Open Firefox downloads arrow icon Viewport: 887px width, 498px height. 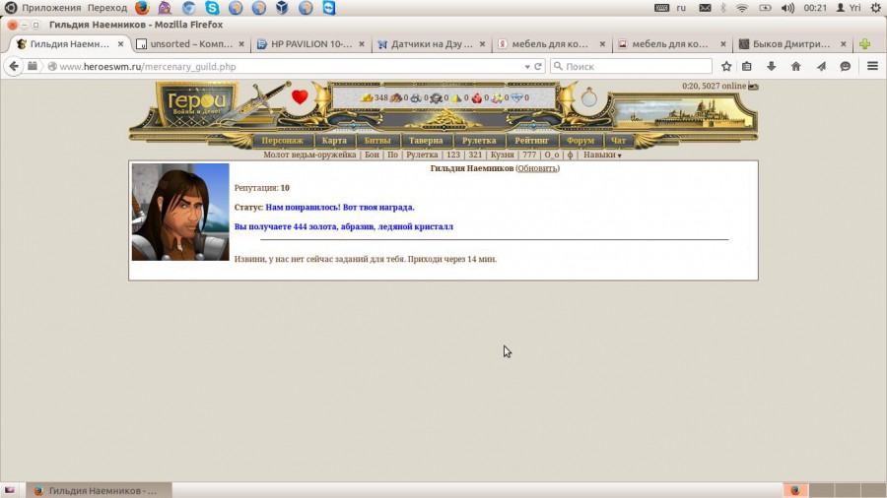click(x=771, y=66)
